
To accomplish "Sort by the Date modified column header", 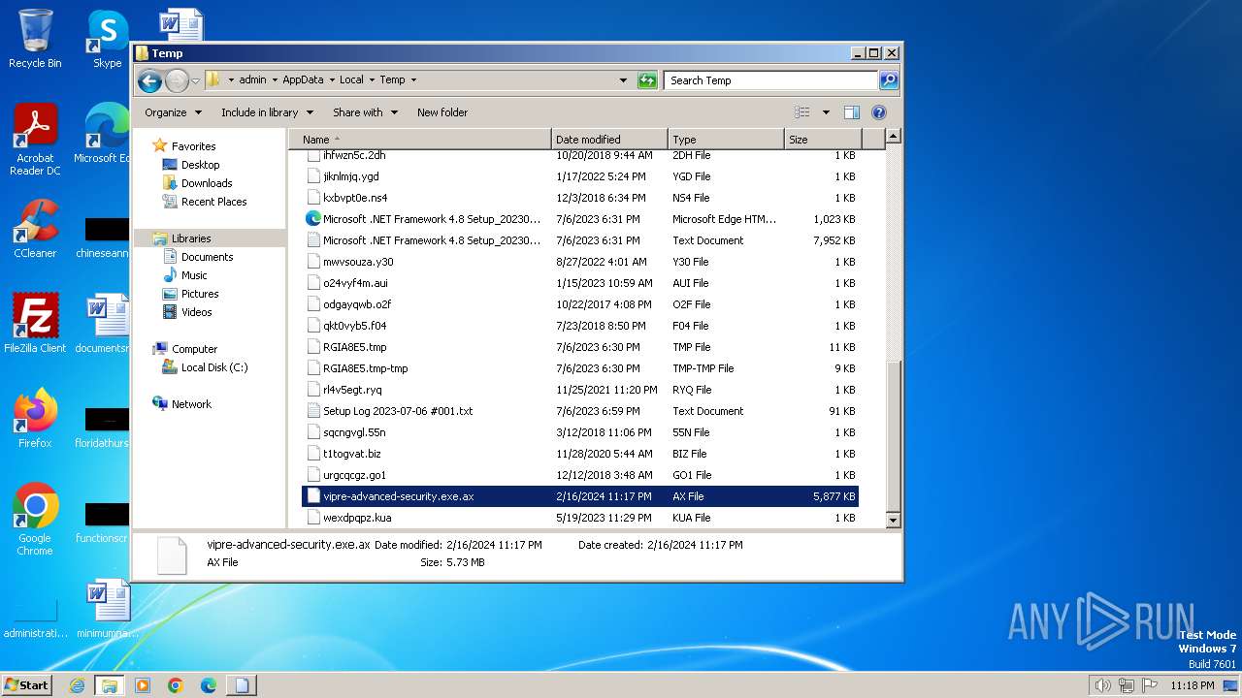I will (609, 140).
